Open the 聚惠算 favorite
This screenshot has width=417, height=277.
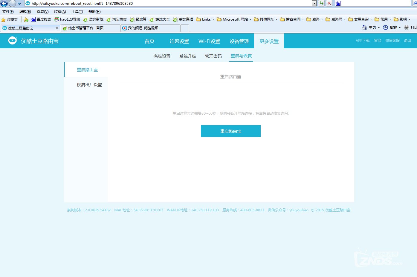[138, 19]
